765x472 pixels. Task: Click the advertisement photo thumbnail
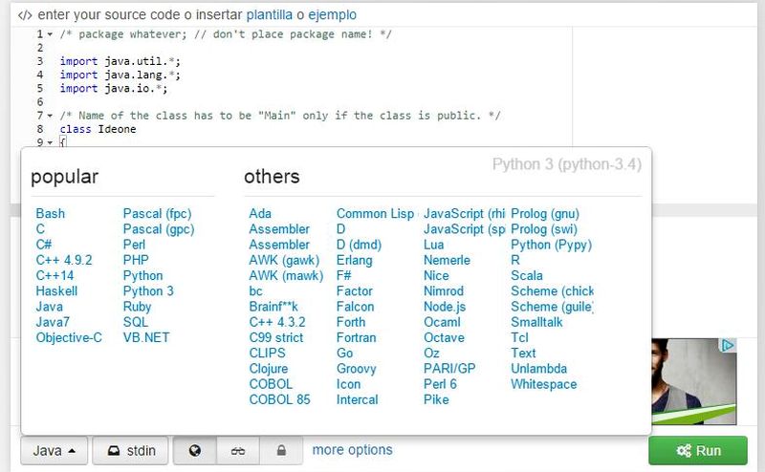[694, 381]
